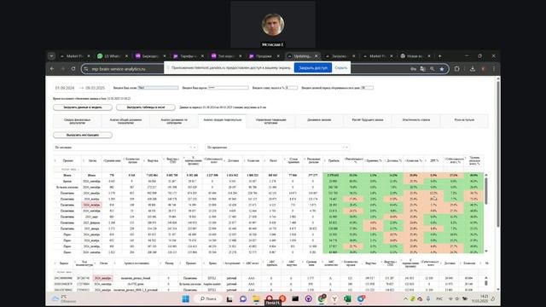Show hidden system tray icons chevron

coord(405,299)
